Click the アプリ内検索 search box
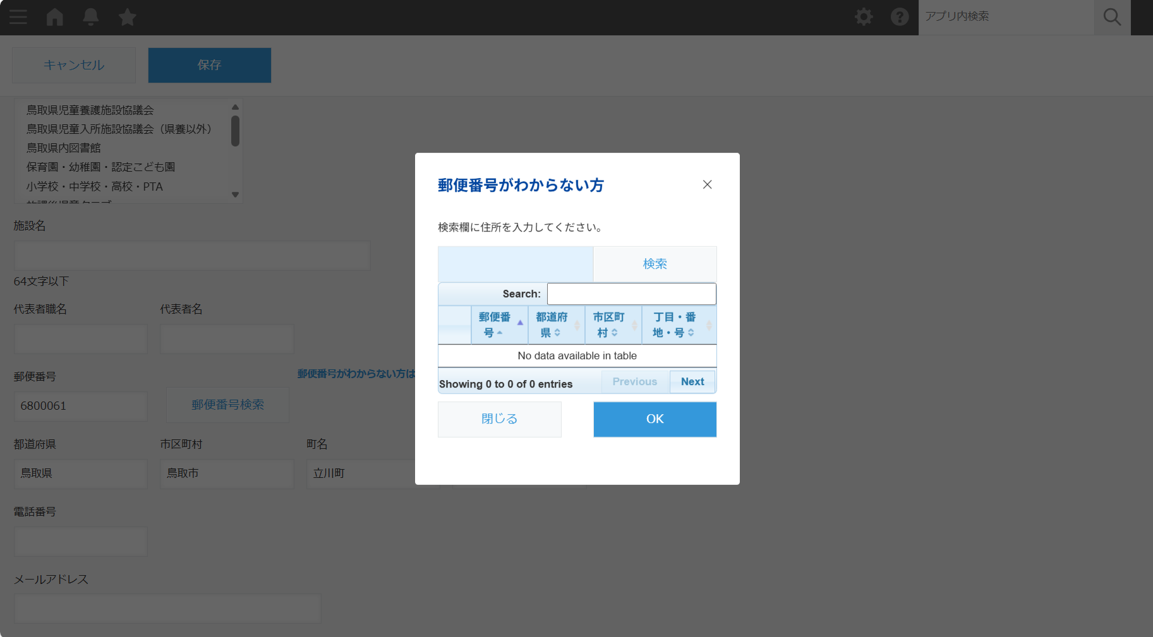Viewport: 1153px width, 637px height. point(1006,17)
